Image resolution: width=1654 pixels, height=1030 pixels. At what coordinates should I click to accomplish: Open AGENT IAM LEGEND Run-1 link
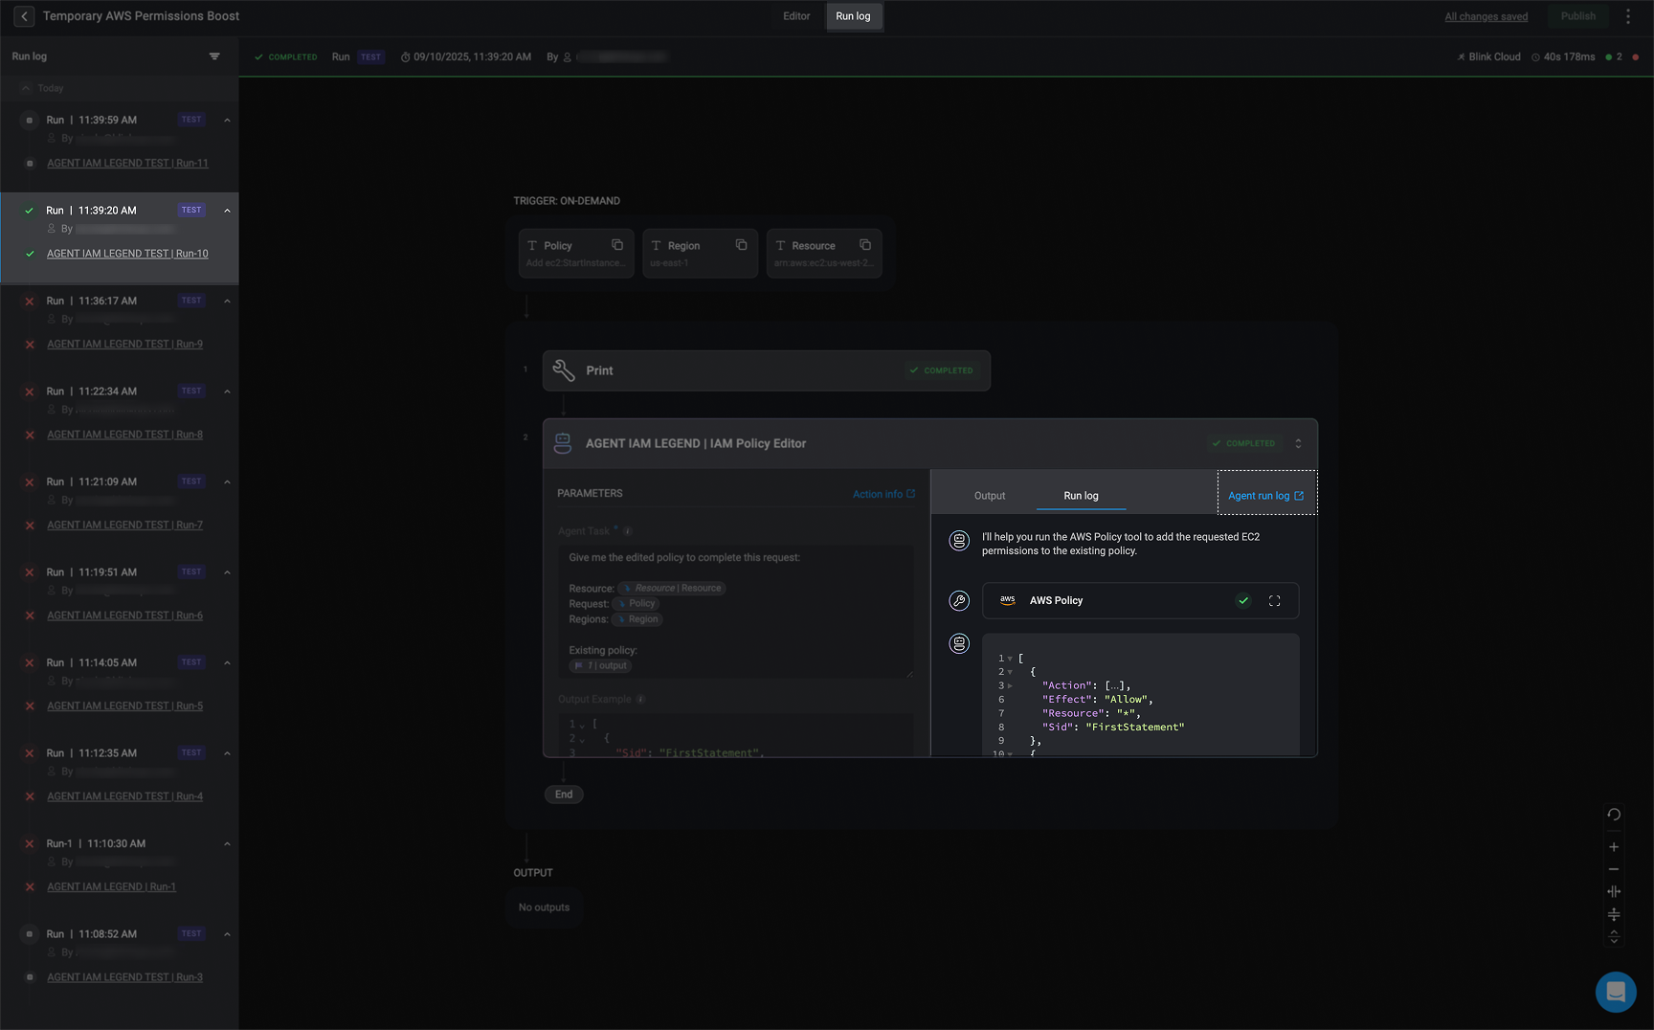pos(111,887)
